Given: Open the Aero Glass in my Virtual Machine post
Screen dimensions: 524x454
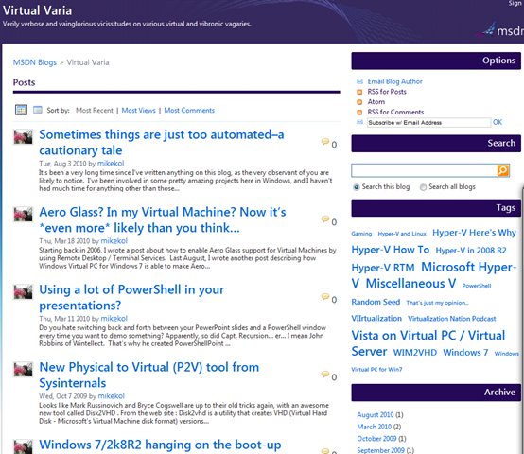Looking at the screenshot, I should click(x=163, y=219).
